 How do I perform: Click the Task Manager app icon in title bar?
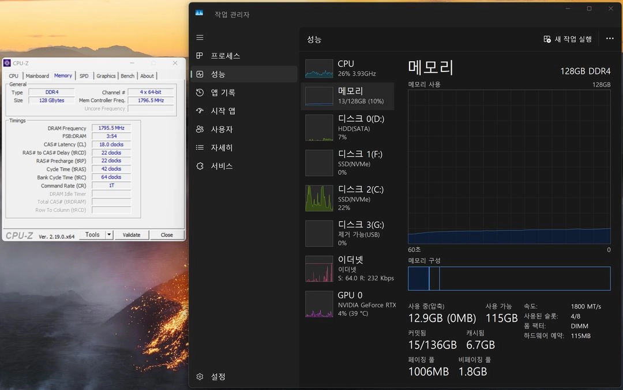[x=200, y=13]
